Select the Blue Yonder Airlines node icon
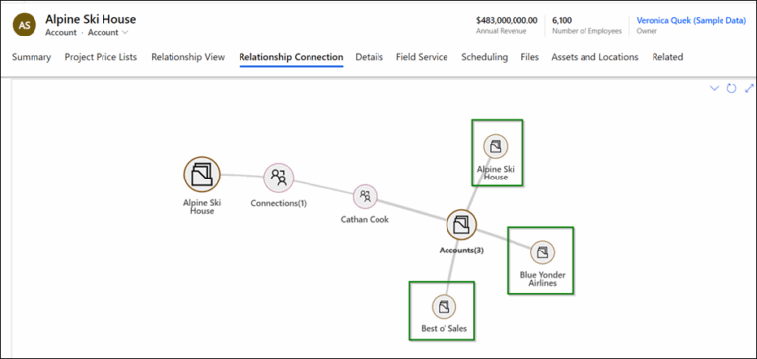 click(543, 251)
